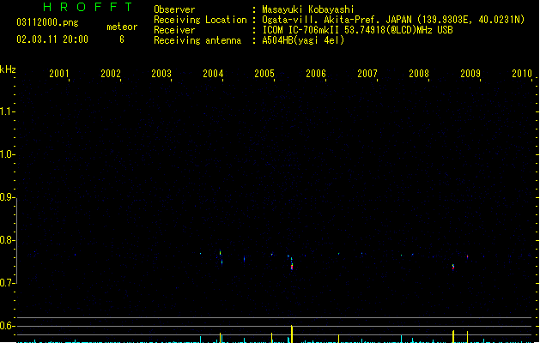Click the 2004 time axis label
Image resolution: width=540 pixels, height=343 pixels.
213,73
